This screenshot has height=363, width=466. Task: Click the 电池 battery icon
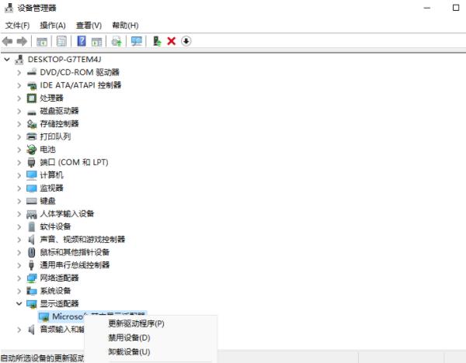pyautogui.click(x=32, y=150)
